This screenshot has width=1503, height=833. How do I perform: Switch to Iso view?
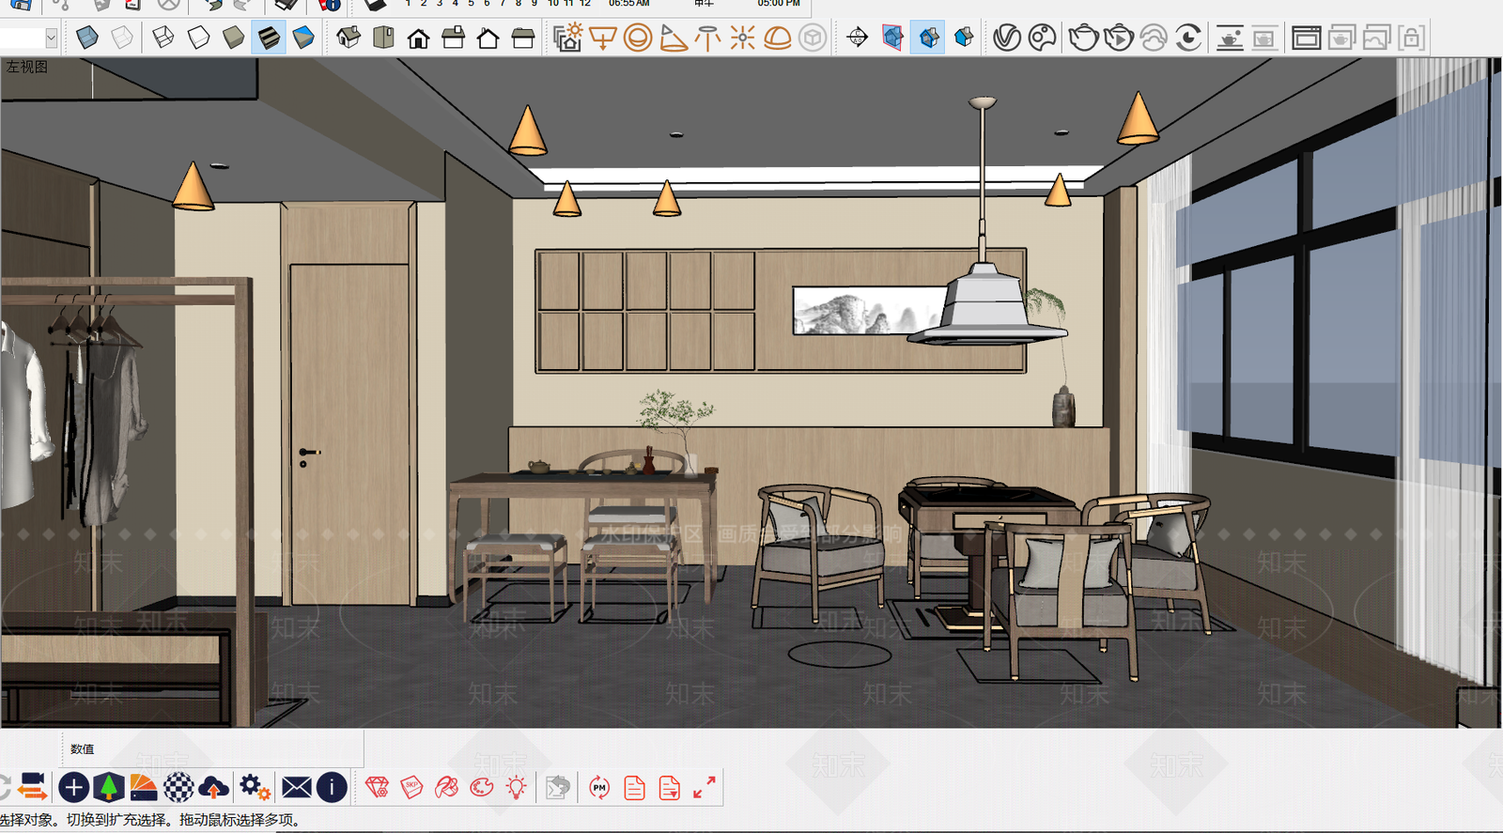coord(349,38)
